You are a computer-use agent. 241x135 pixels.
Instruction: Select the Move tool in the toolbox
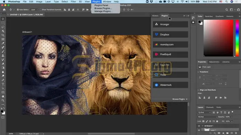pos(3,19)
